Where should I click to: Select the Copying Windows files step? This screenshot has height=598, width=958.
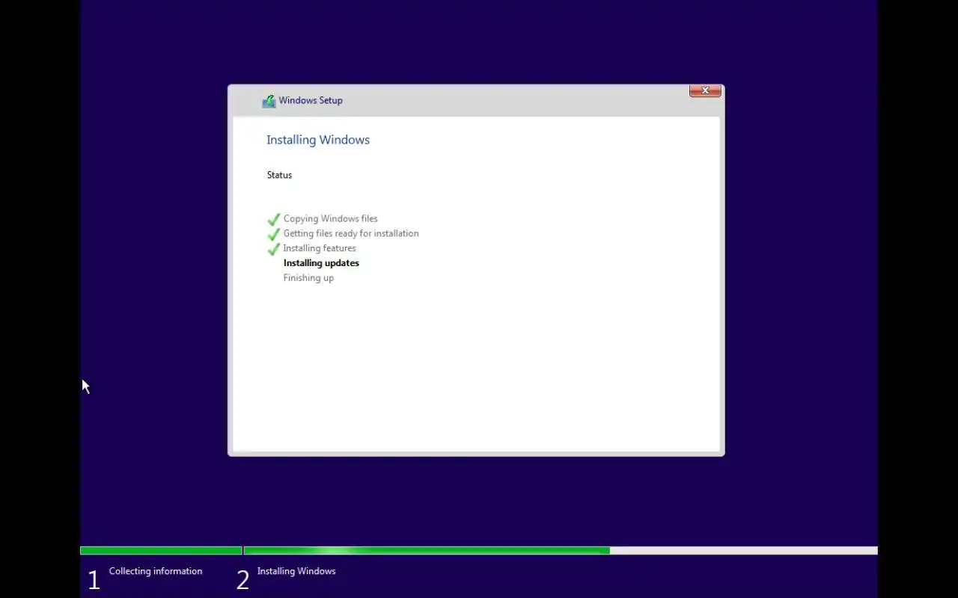coord(330,218)
